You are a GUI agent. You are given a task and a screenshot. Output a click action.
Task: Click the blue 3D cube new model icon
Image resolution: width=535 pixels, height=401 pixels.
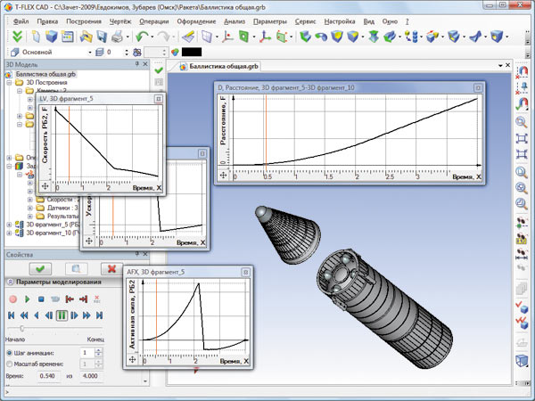pos(52,37)
